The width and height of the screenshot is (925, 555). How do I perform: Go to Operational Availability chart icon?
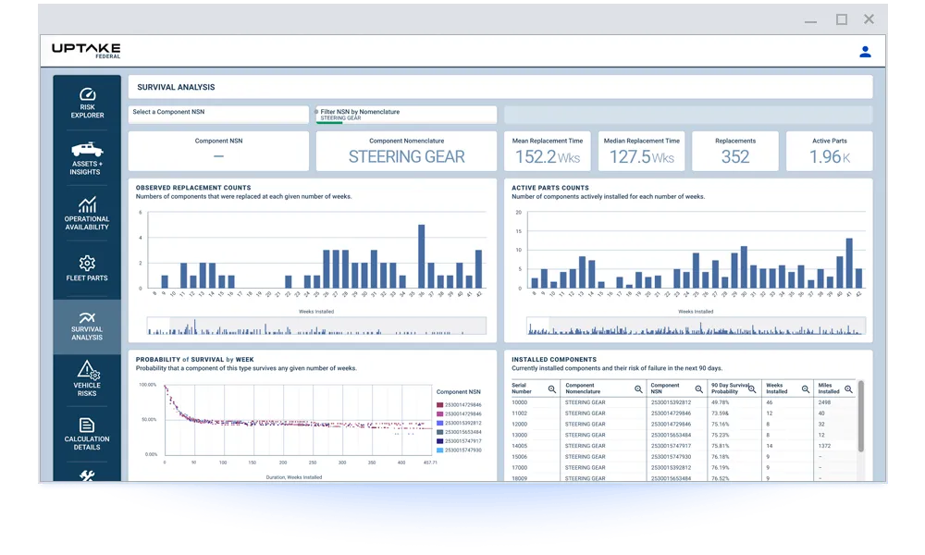(87, 204)
